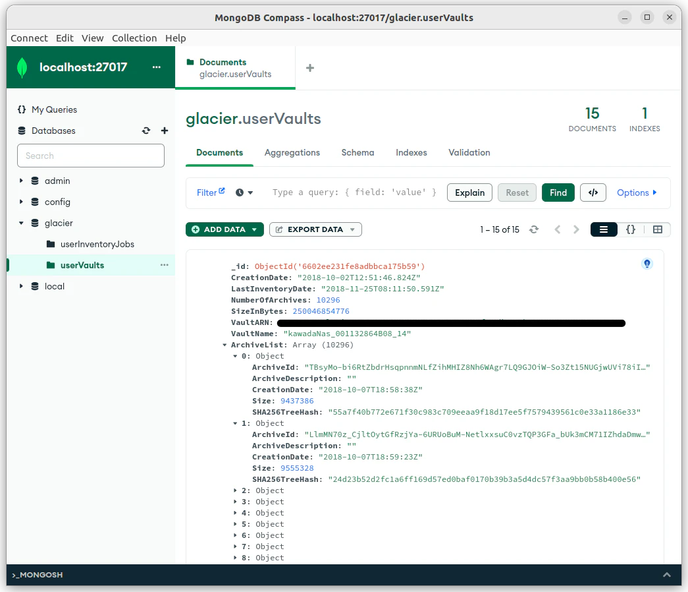Screen dimensions: 688x592
Task: Expand ArchiveList item 8 object
Action: click(235, 558)
